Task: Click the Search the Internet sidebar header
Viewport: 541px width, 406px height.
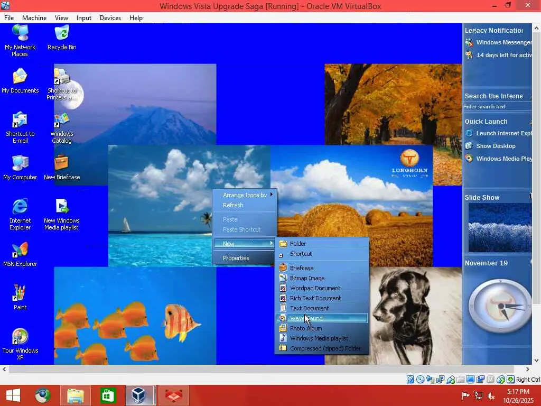Action: point(493,96)
